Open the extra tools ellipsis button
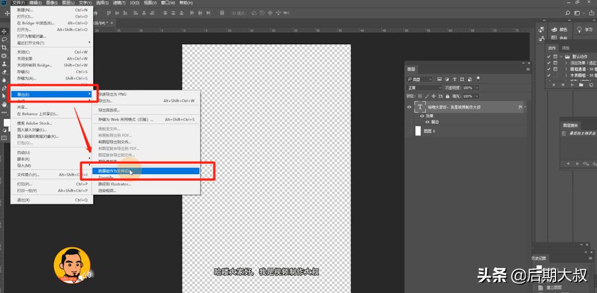Image resolution: width=597 pixels, height=293 pixels. coord(4,112)
